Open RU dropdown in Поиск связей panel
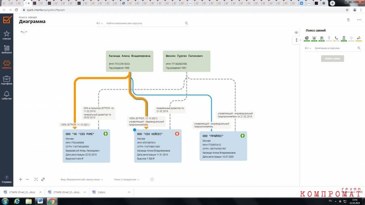This screenshot has width=365, height=205. click(x=308, y=48)
